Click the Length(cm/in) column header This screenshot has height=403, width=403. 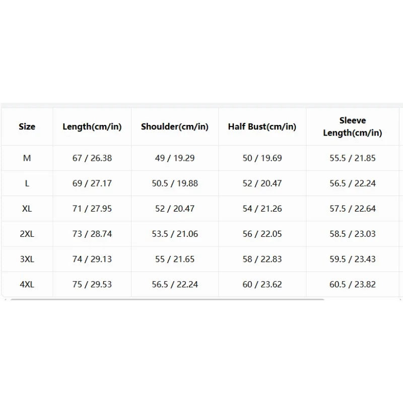[92, 126]
